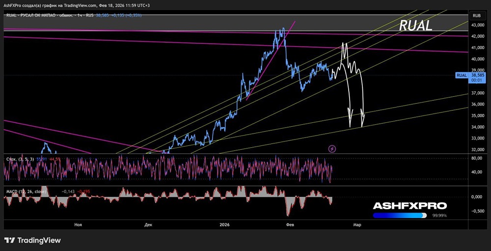Click the 41,000 price axis label
Image resolution: width=491 pixels, height=251 pixels.
tap(478, 48)
